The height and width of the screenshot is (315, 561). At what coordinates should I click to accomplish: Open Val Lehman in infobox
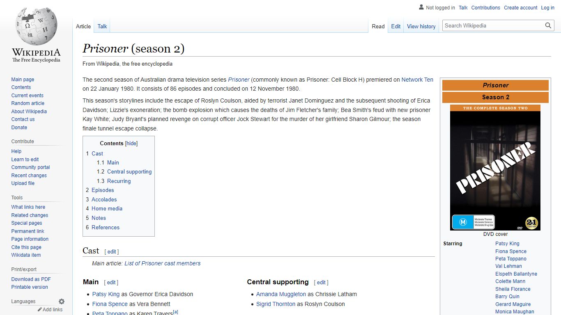click(x=508, y=266)
